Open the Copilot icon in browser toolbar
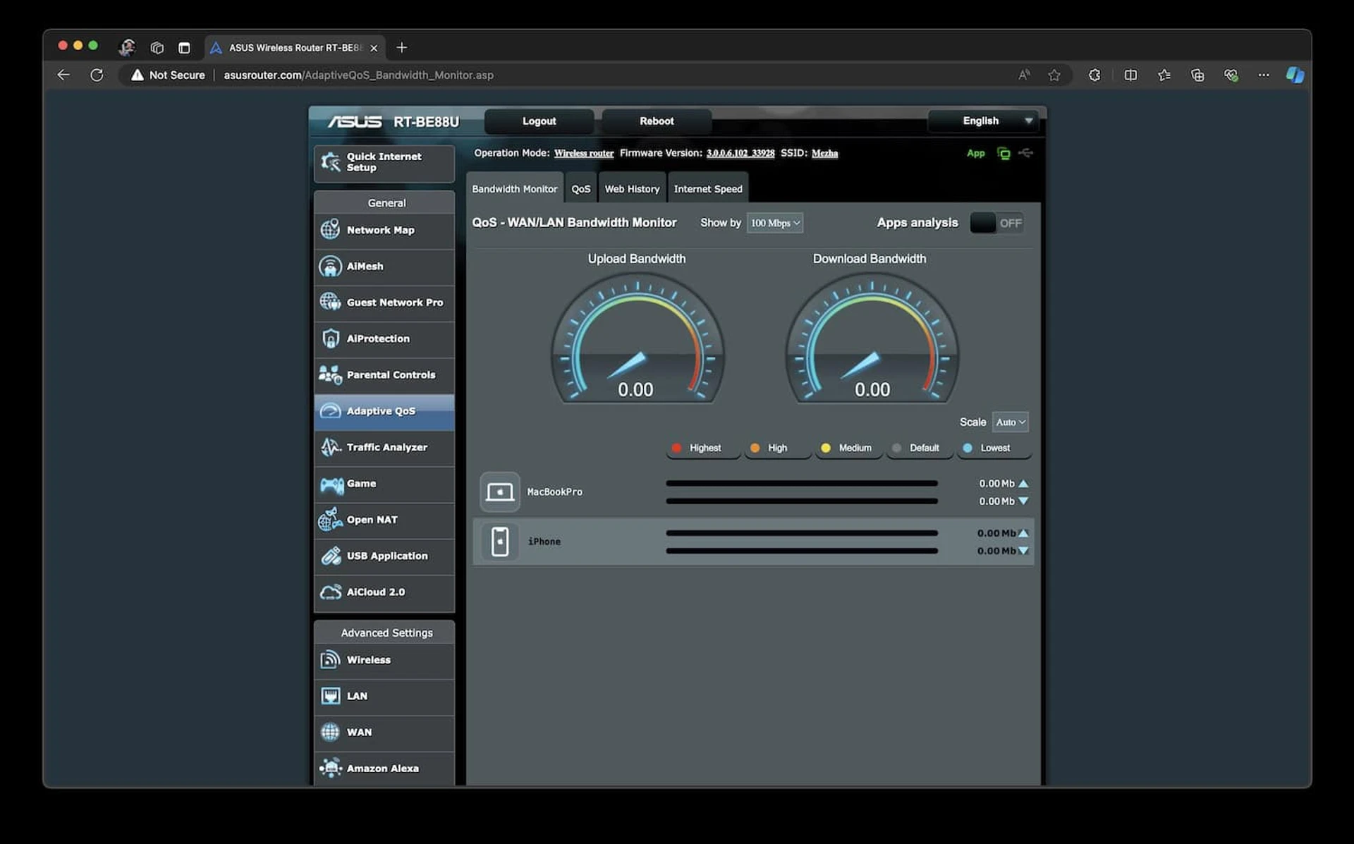 coord(1295,75)
